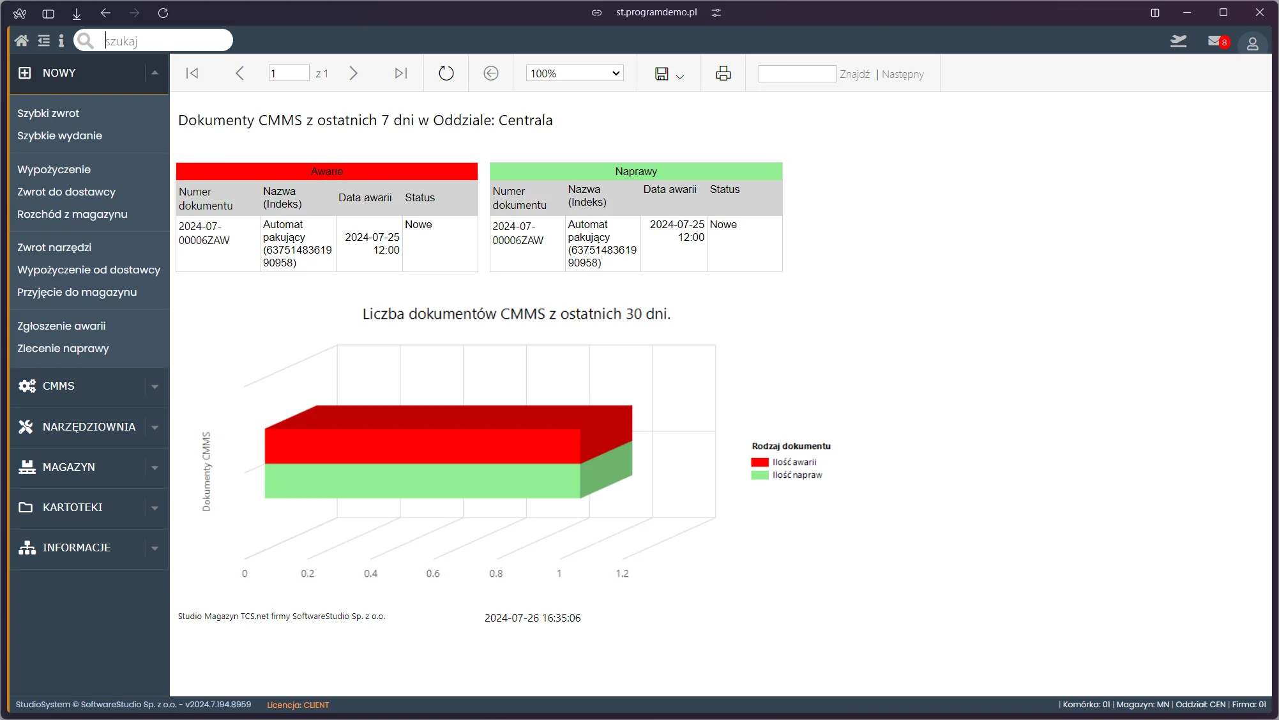
Task: Click the Znajdź find link
Action: pos(854,75)
